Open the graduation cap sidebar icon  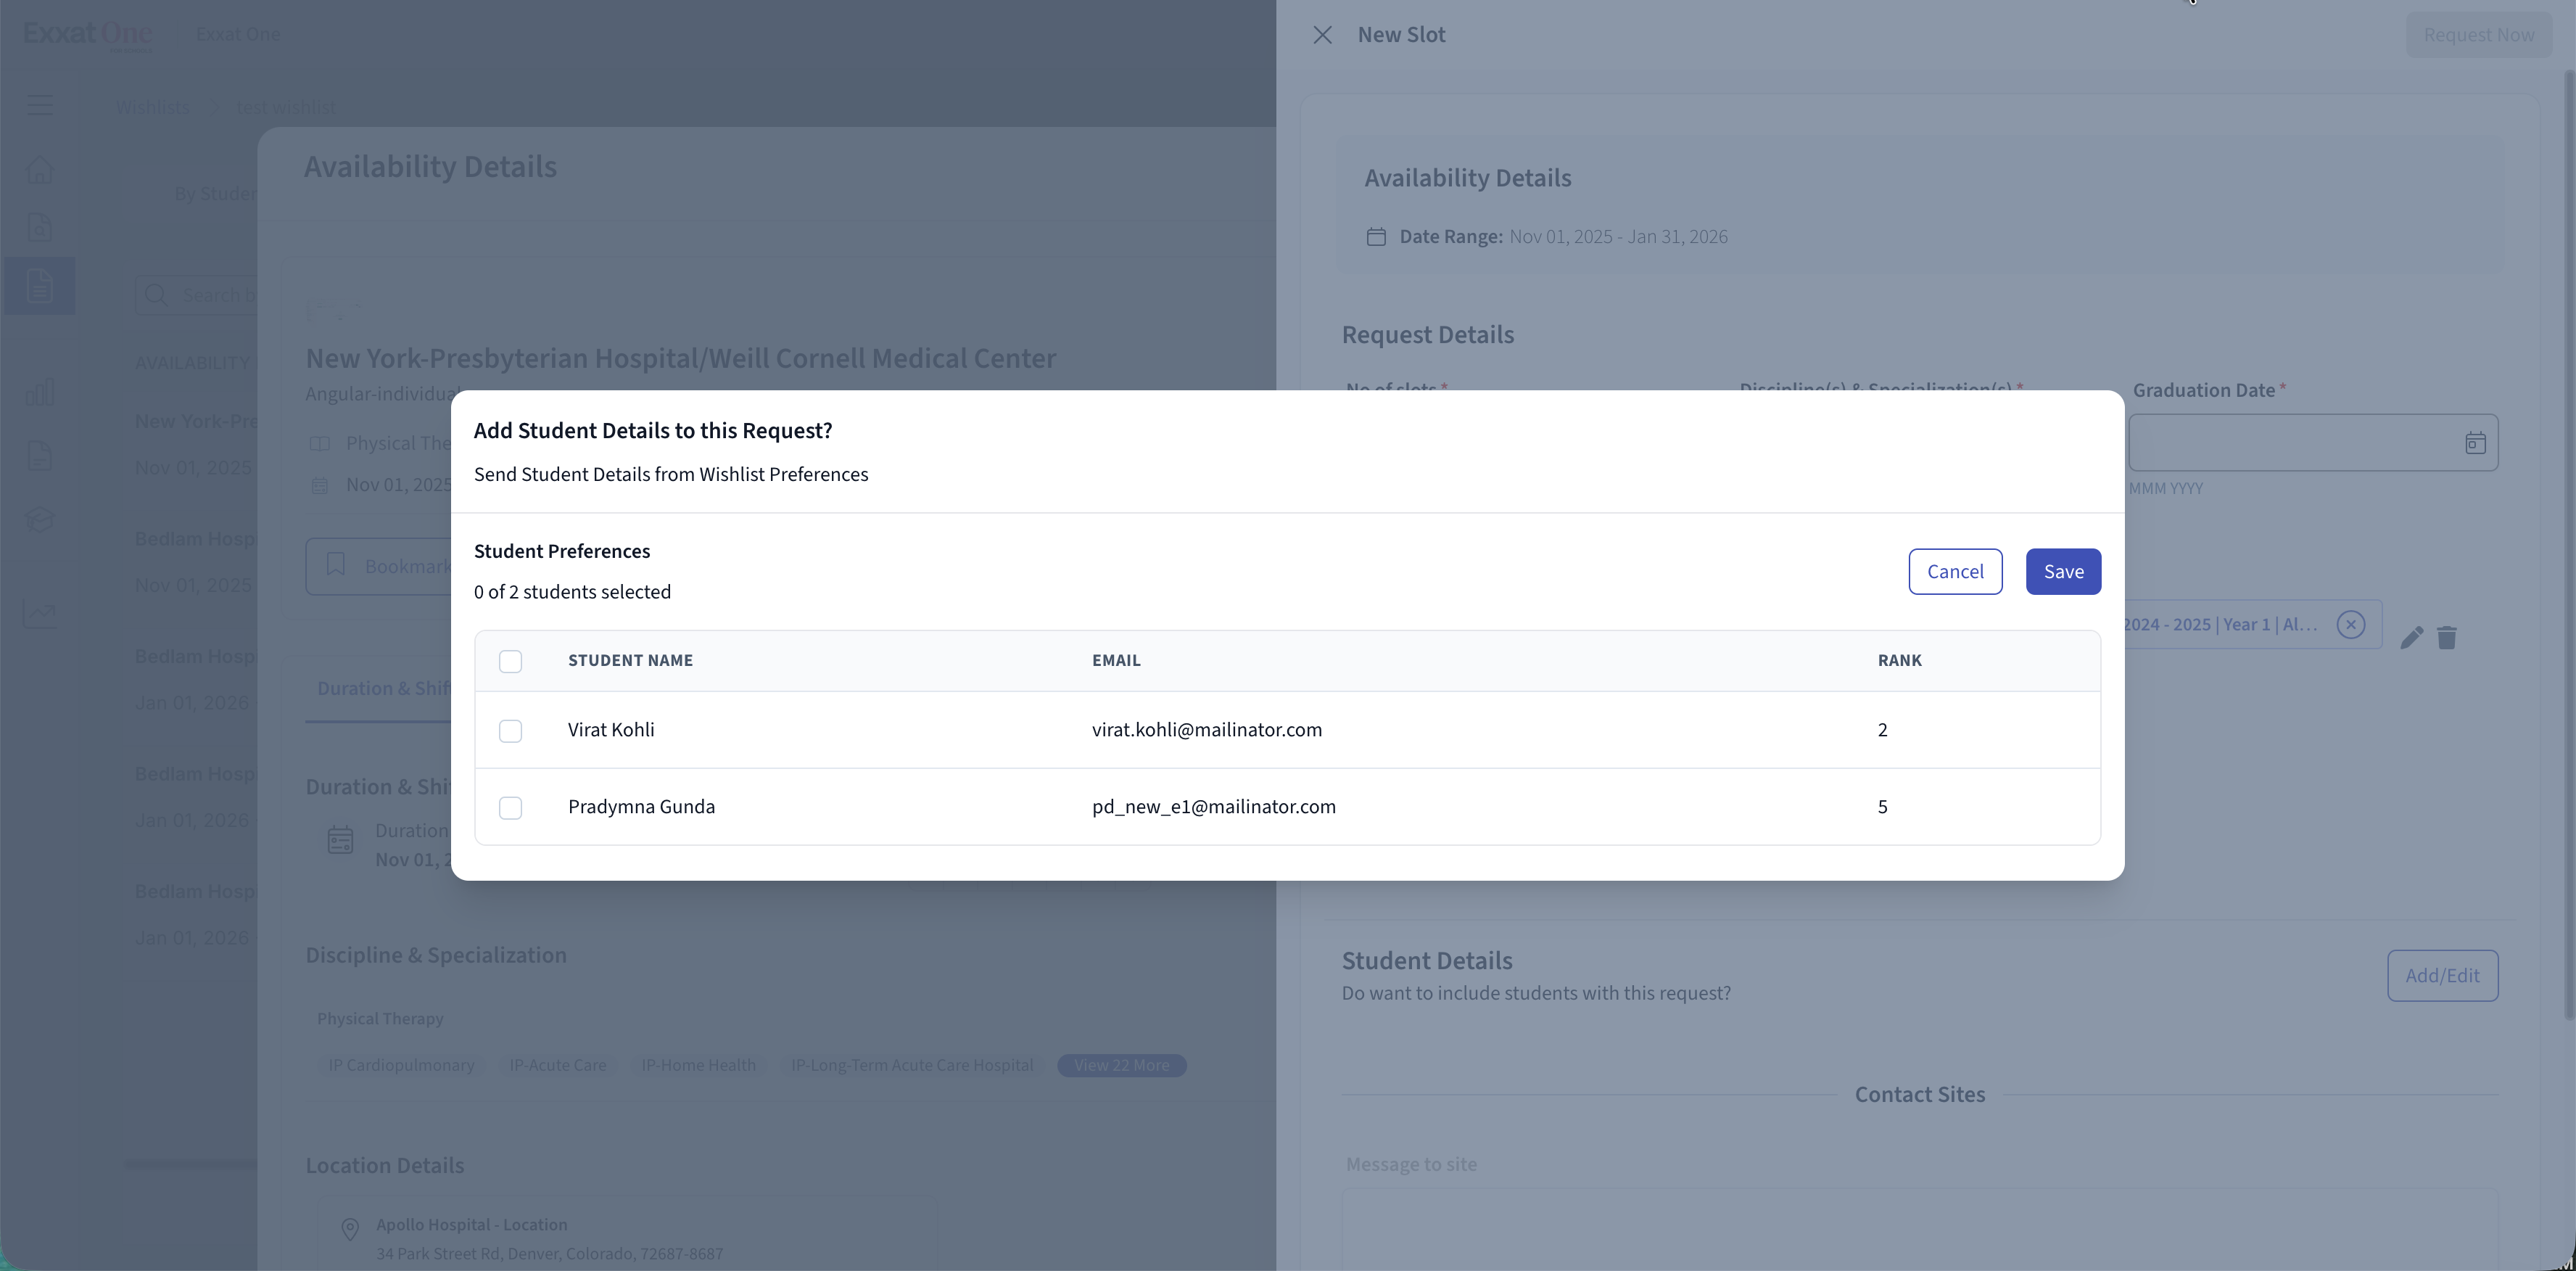pos(40,519)
